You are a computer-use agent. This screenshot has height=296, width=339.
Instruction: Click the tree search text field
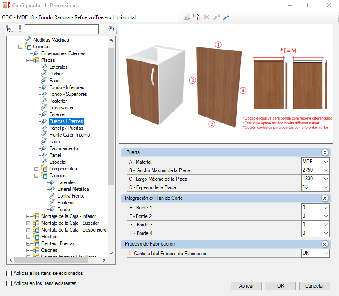click(x=61, y=29)
